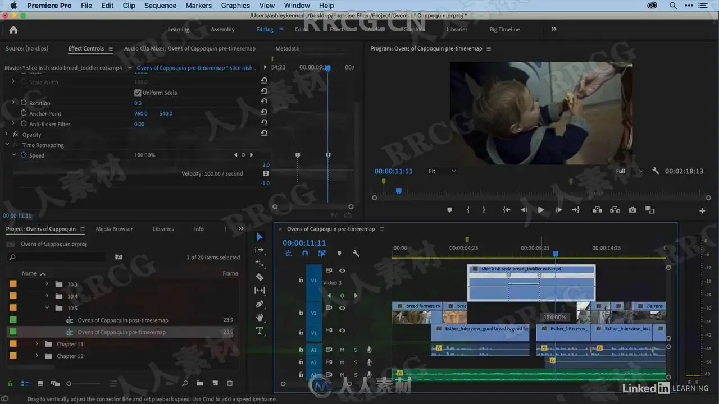
Task: Click the Home icon
Action: 13,30
